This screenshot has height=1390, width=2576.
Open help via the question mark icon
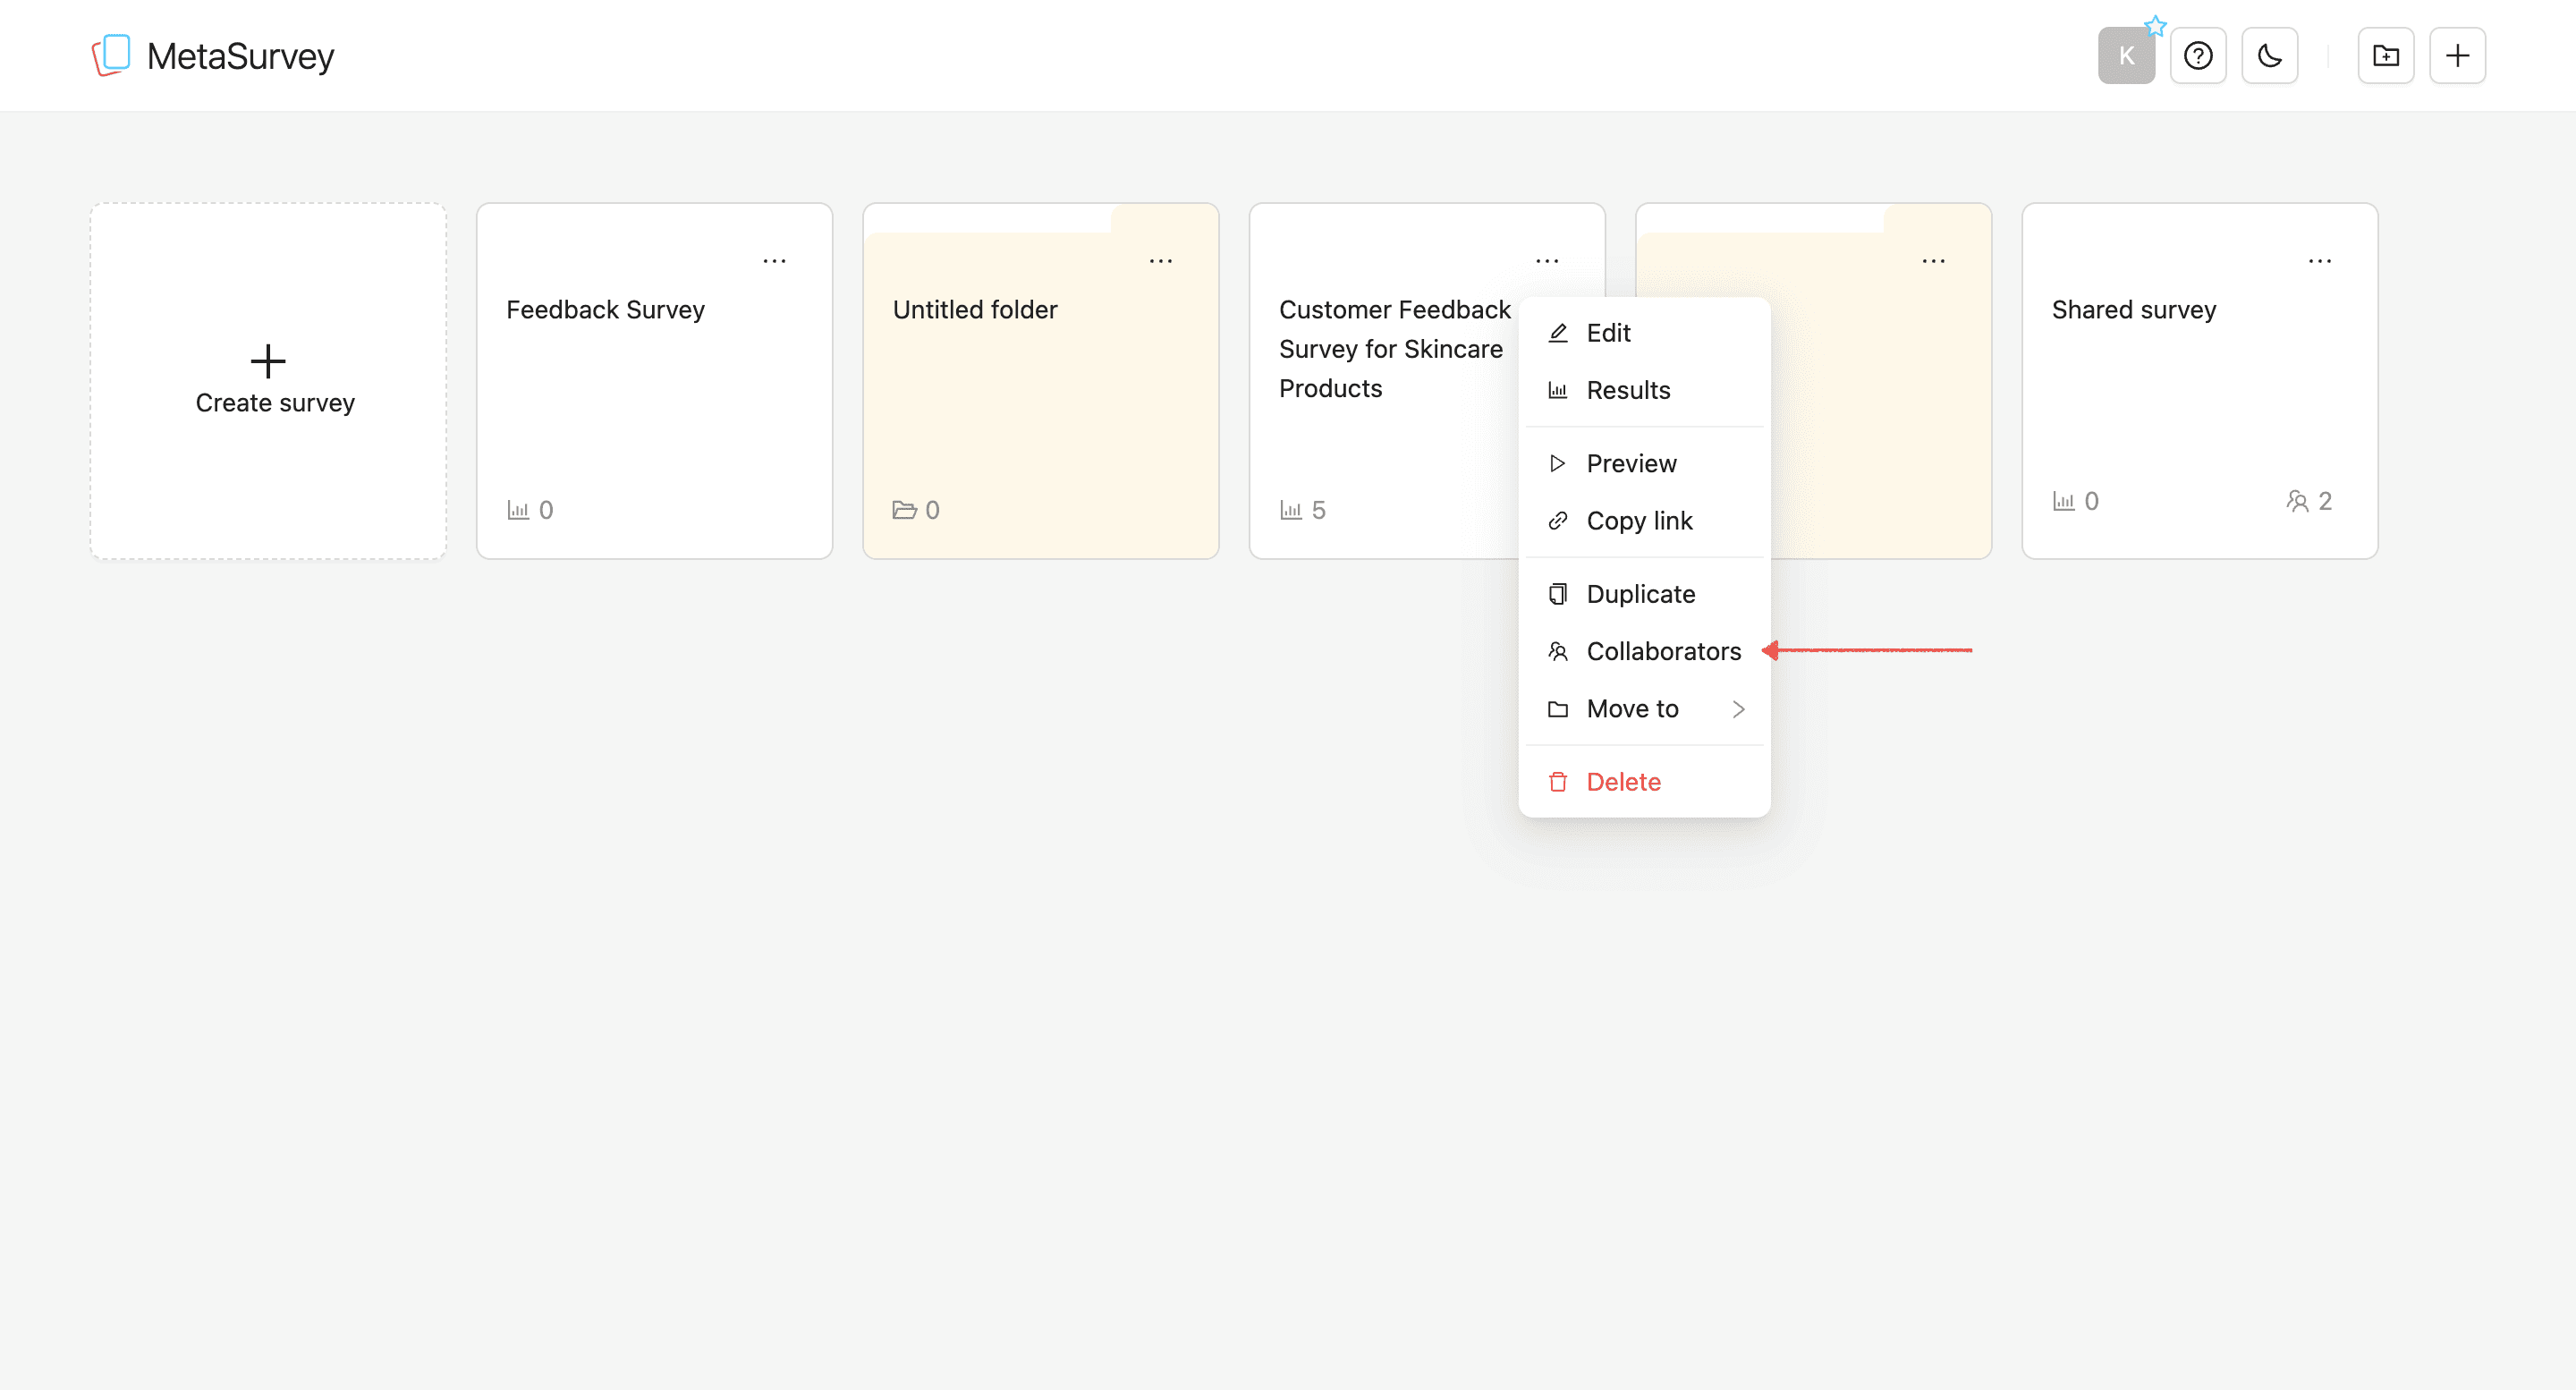click(x=2198, y=55)
